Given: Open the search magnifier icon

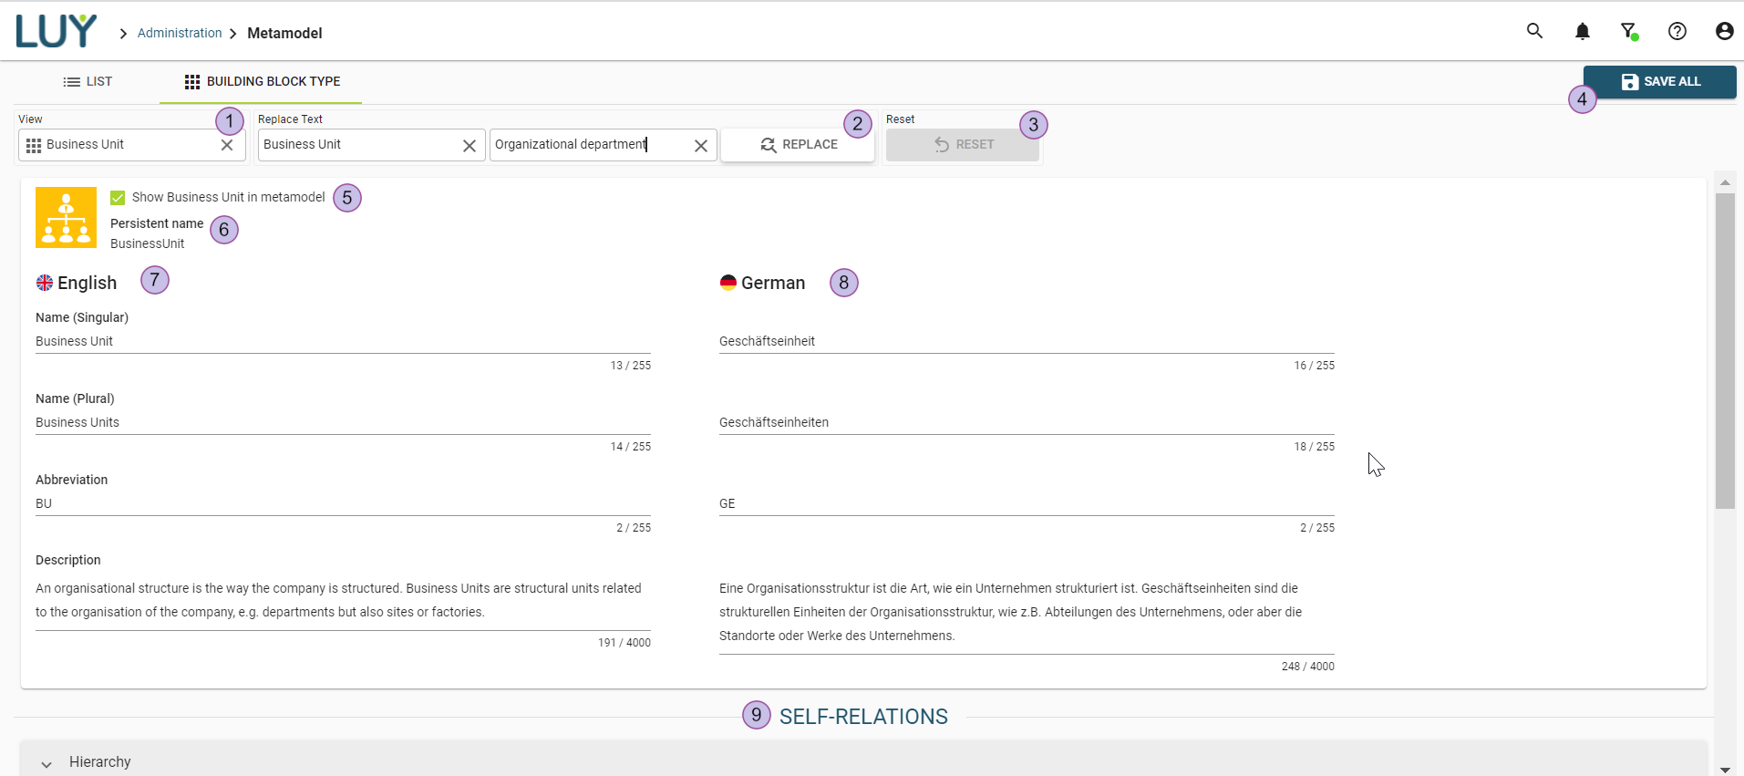Looking at the screenshot, I should (x=1534, y=32).
